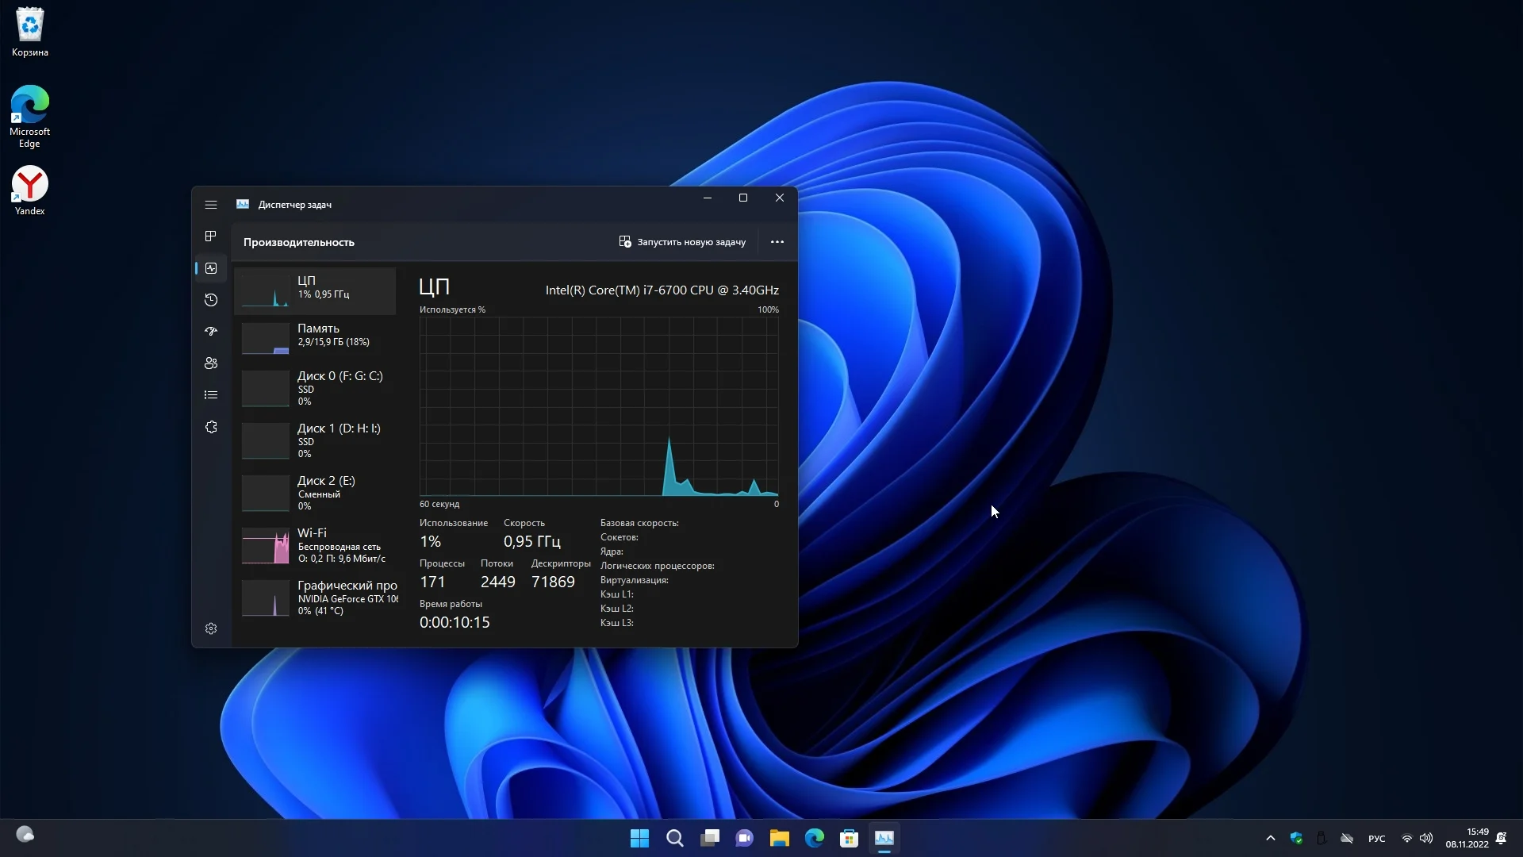Image resolution: width=1523 pixels, height=857 pixels.
Task: Select the Performance sidebar icon
Action: (210, 268)
